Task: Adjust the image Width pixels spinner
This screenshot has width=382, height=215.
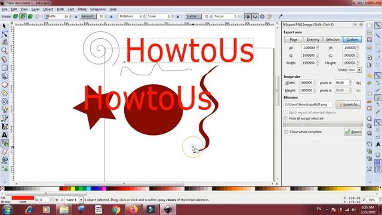Action: click(x=315, y=83)
